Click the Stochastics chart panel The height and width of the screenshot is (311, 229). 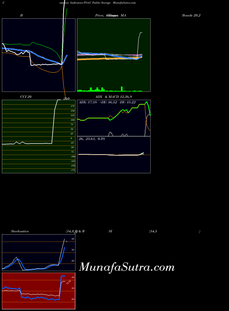click(39, 252)
